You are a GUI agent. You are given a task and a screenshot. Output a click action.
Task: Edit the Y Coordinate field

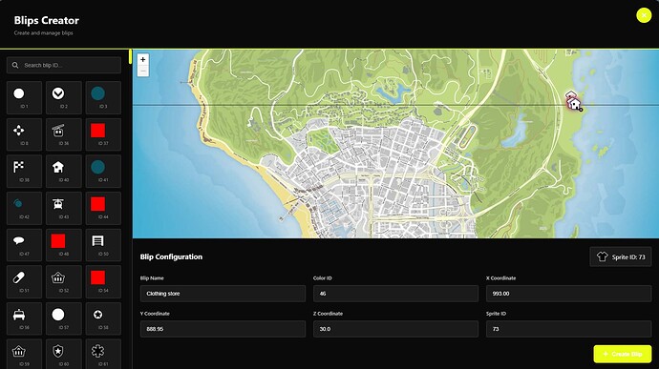(x=223, y=329)
